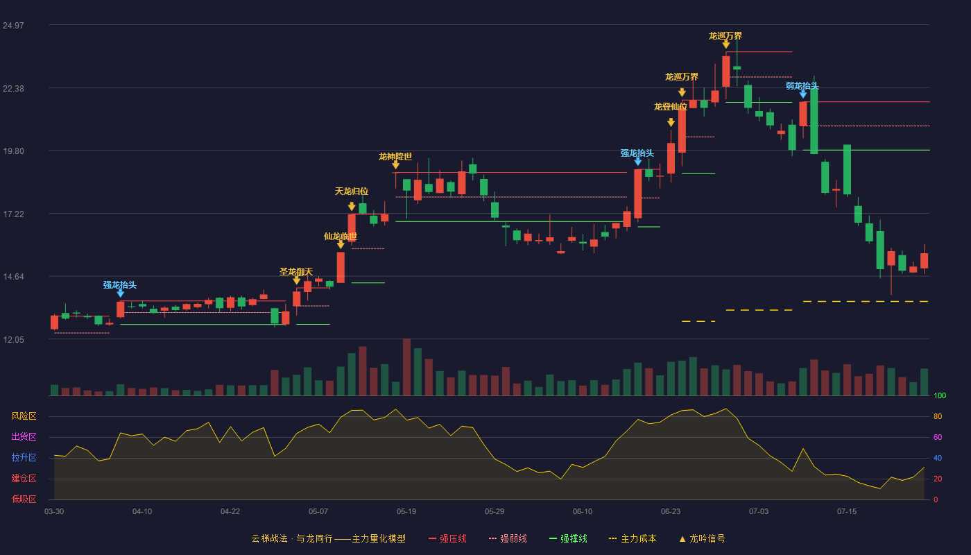Image resolution: width=971 pixels, height=555 pixels.
Task: Toggle the 强撑线 green legend series
Action: (x=568, y=538)
